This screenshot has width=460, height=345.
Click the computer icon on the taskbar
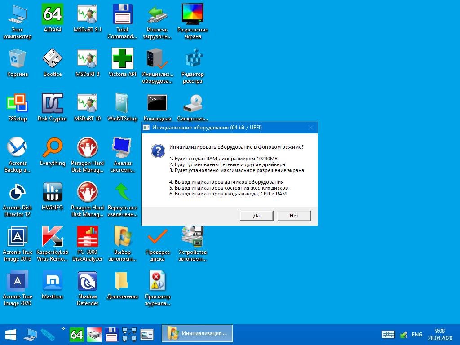(x=30, y=335)
